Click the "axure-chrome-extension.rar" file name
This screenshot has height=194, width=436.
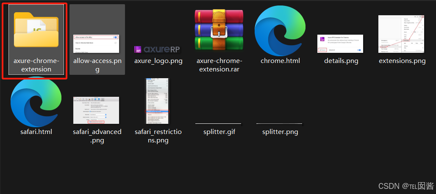point(219,65)
